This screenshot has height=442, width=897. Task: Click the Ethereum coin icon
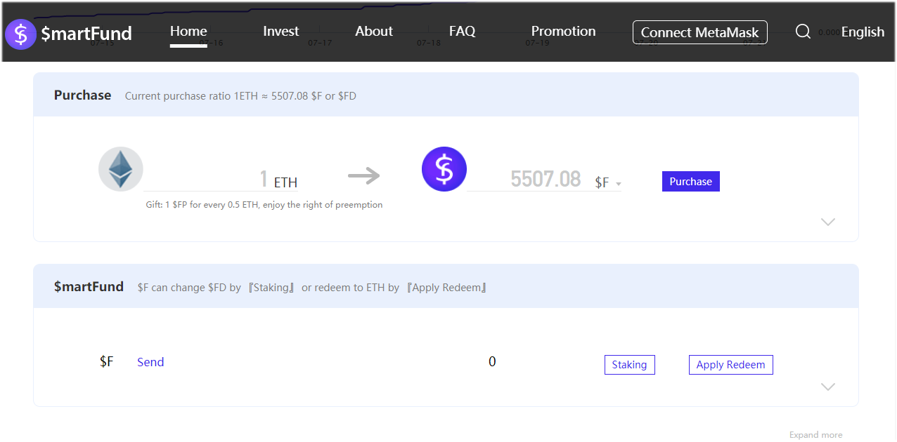click(120, 169)
